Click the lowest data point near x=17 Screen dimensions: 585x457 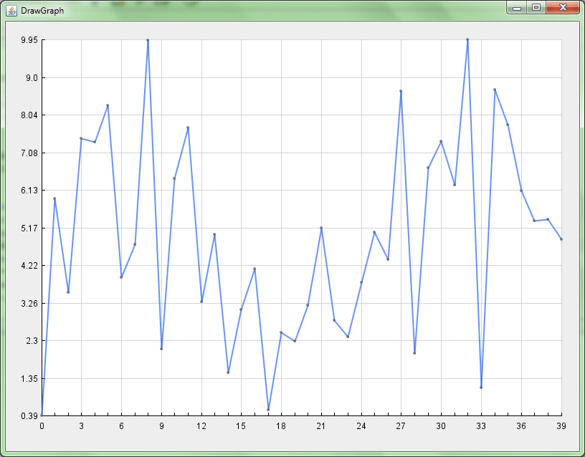point(268,408)
